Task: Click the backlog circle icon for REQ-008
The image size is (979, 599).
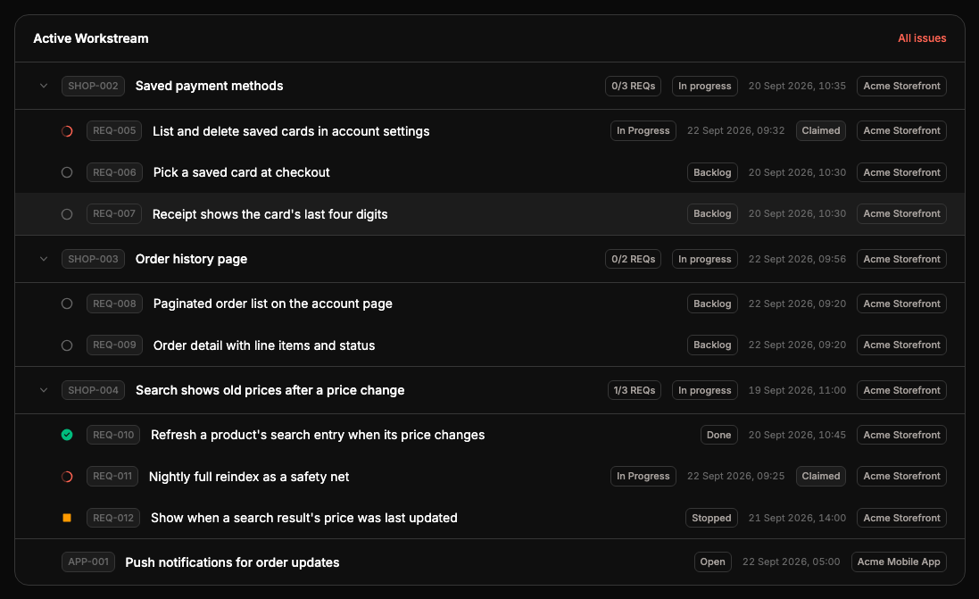Action: click(x=67, y=304)
